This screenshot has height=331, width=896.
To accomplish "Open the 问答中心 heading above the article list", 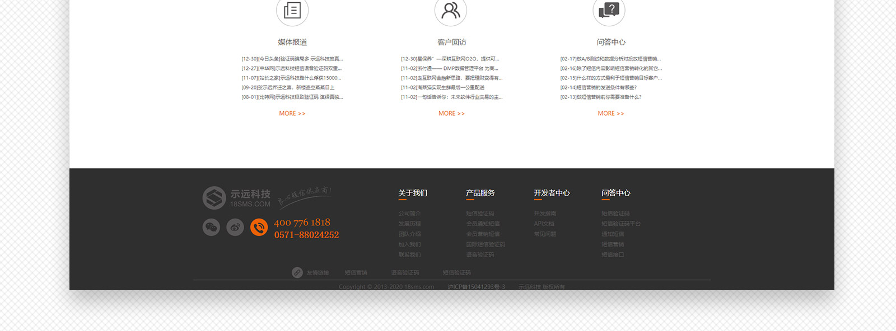I will [x=611, y=42].
